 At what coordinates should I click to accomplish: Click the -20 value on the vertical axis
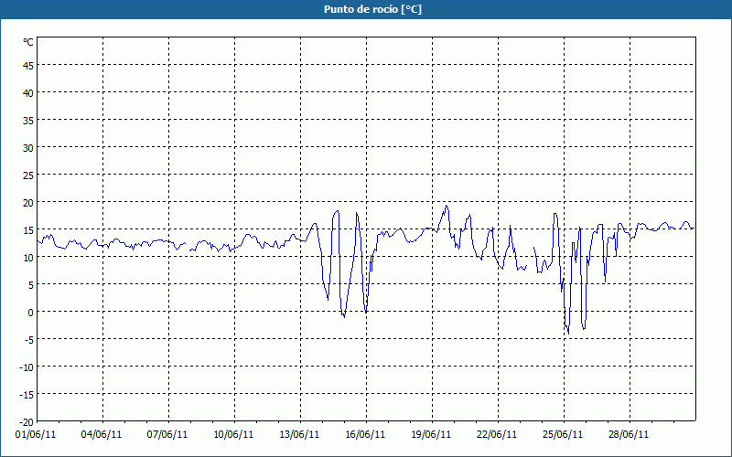27,422
